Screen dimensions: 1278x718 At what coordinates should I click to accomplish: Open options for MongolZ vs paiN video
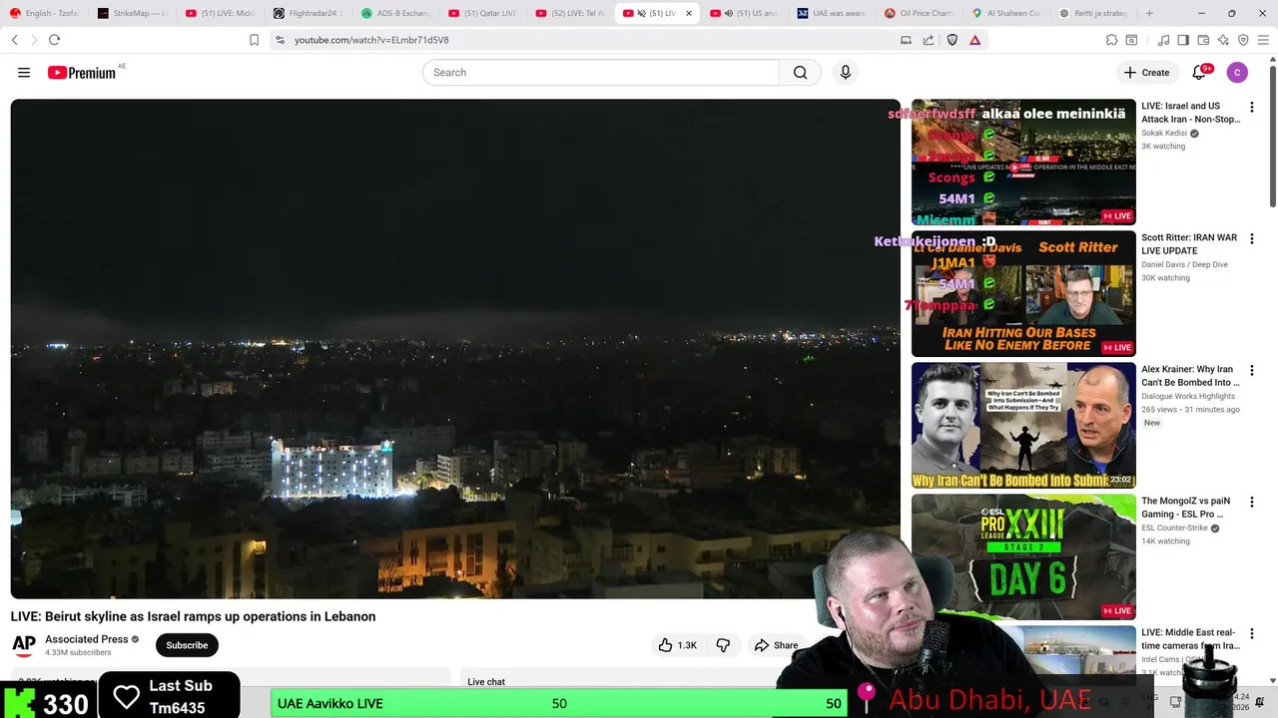1252,502
